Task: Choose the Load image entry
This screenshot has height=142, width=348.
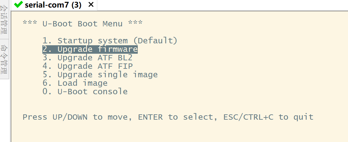Action: pos(75,83)
